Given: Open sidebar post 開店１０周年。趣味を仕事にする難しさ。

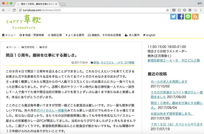Looking at the screenshot, I should (x=176, y=105).
